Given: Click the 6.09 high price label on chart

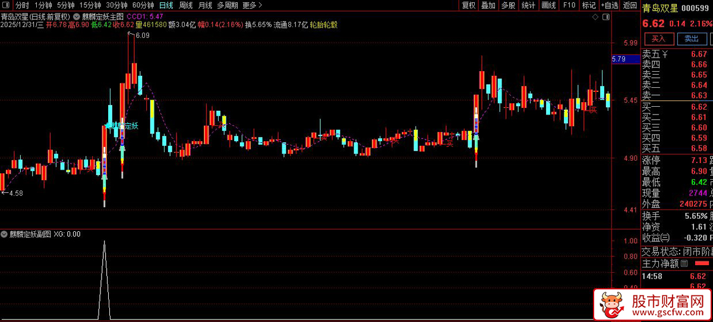Looking at the screenshot, I should coord(143,36).
